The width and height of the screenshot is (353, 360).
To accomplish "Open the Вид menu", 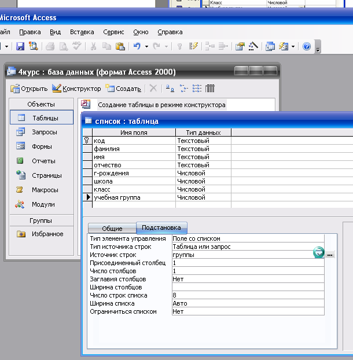I will tap(56, 32).
